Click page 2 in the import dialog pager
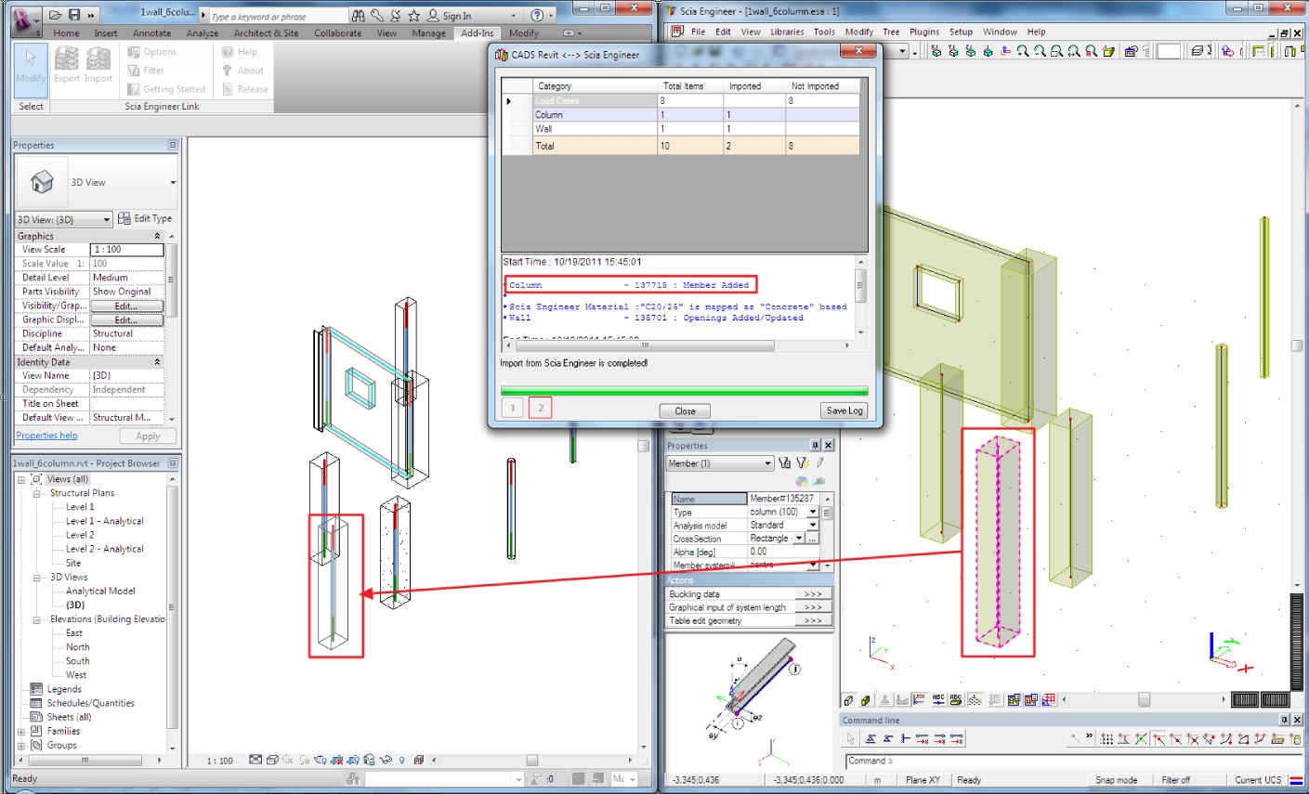 point(540,407)
